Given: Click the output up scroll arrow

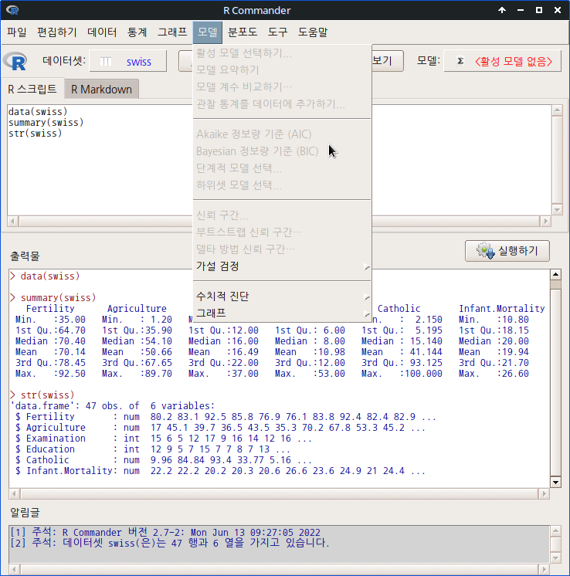Looking at the screenshot, I should coord(555,274).
